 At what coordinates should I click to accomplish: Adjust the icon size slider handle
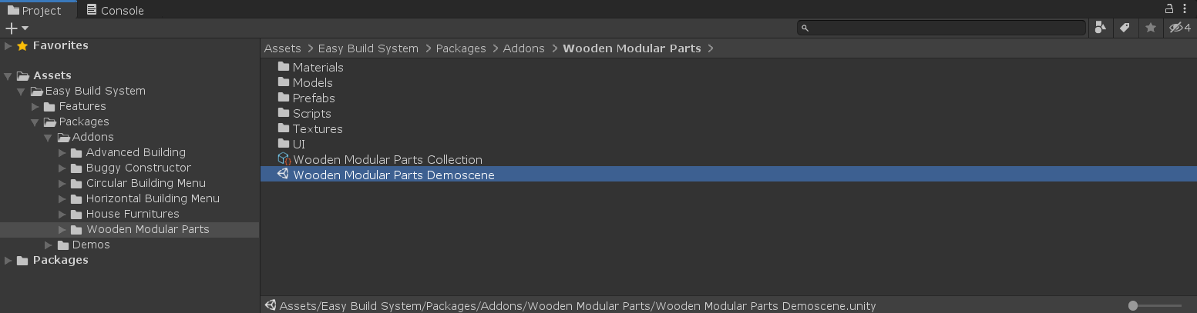pos(1133,305)
